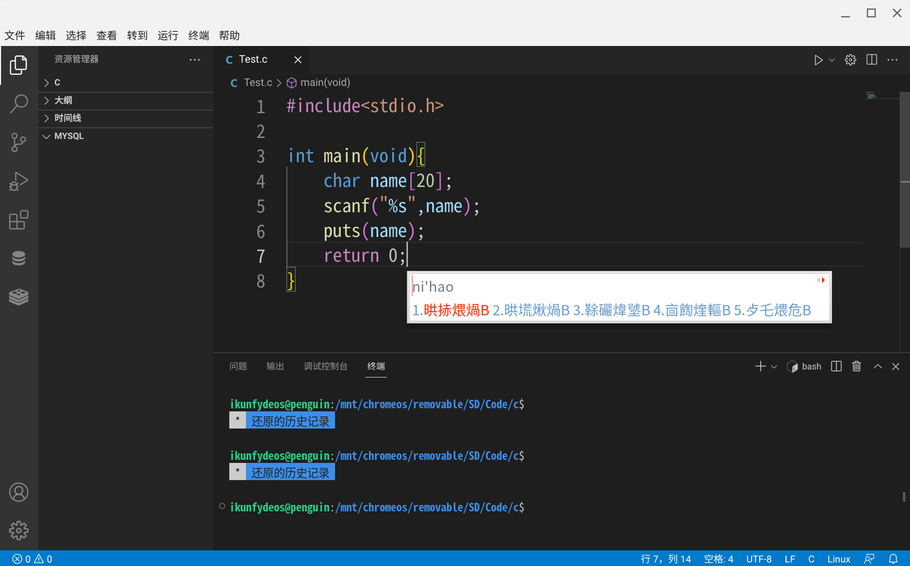Viewport: 910px width, 566px height.
Task: Switch to the 调试控制台 tab
Action: (x=325, y=366)
